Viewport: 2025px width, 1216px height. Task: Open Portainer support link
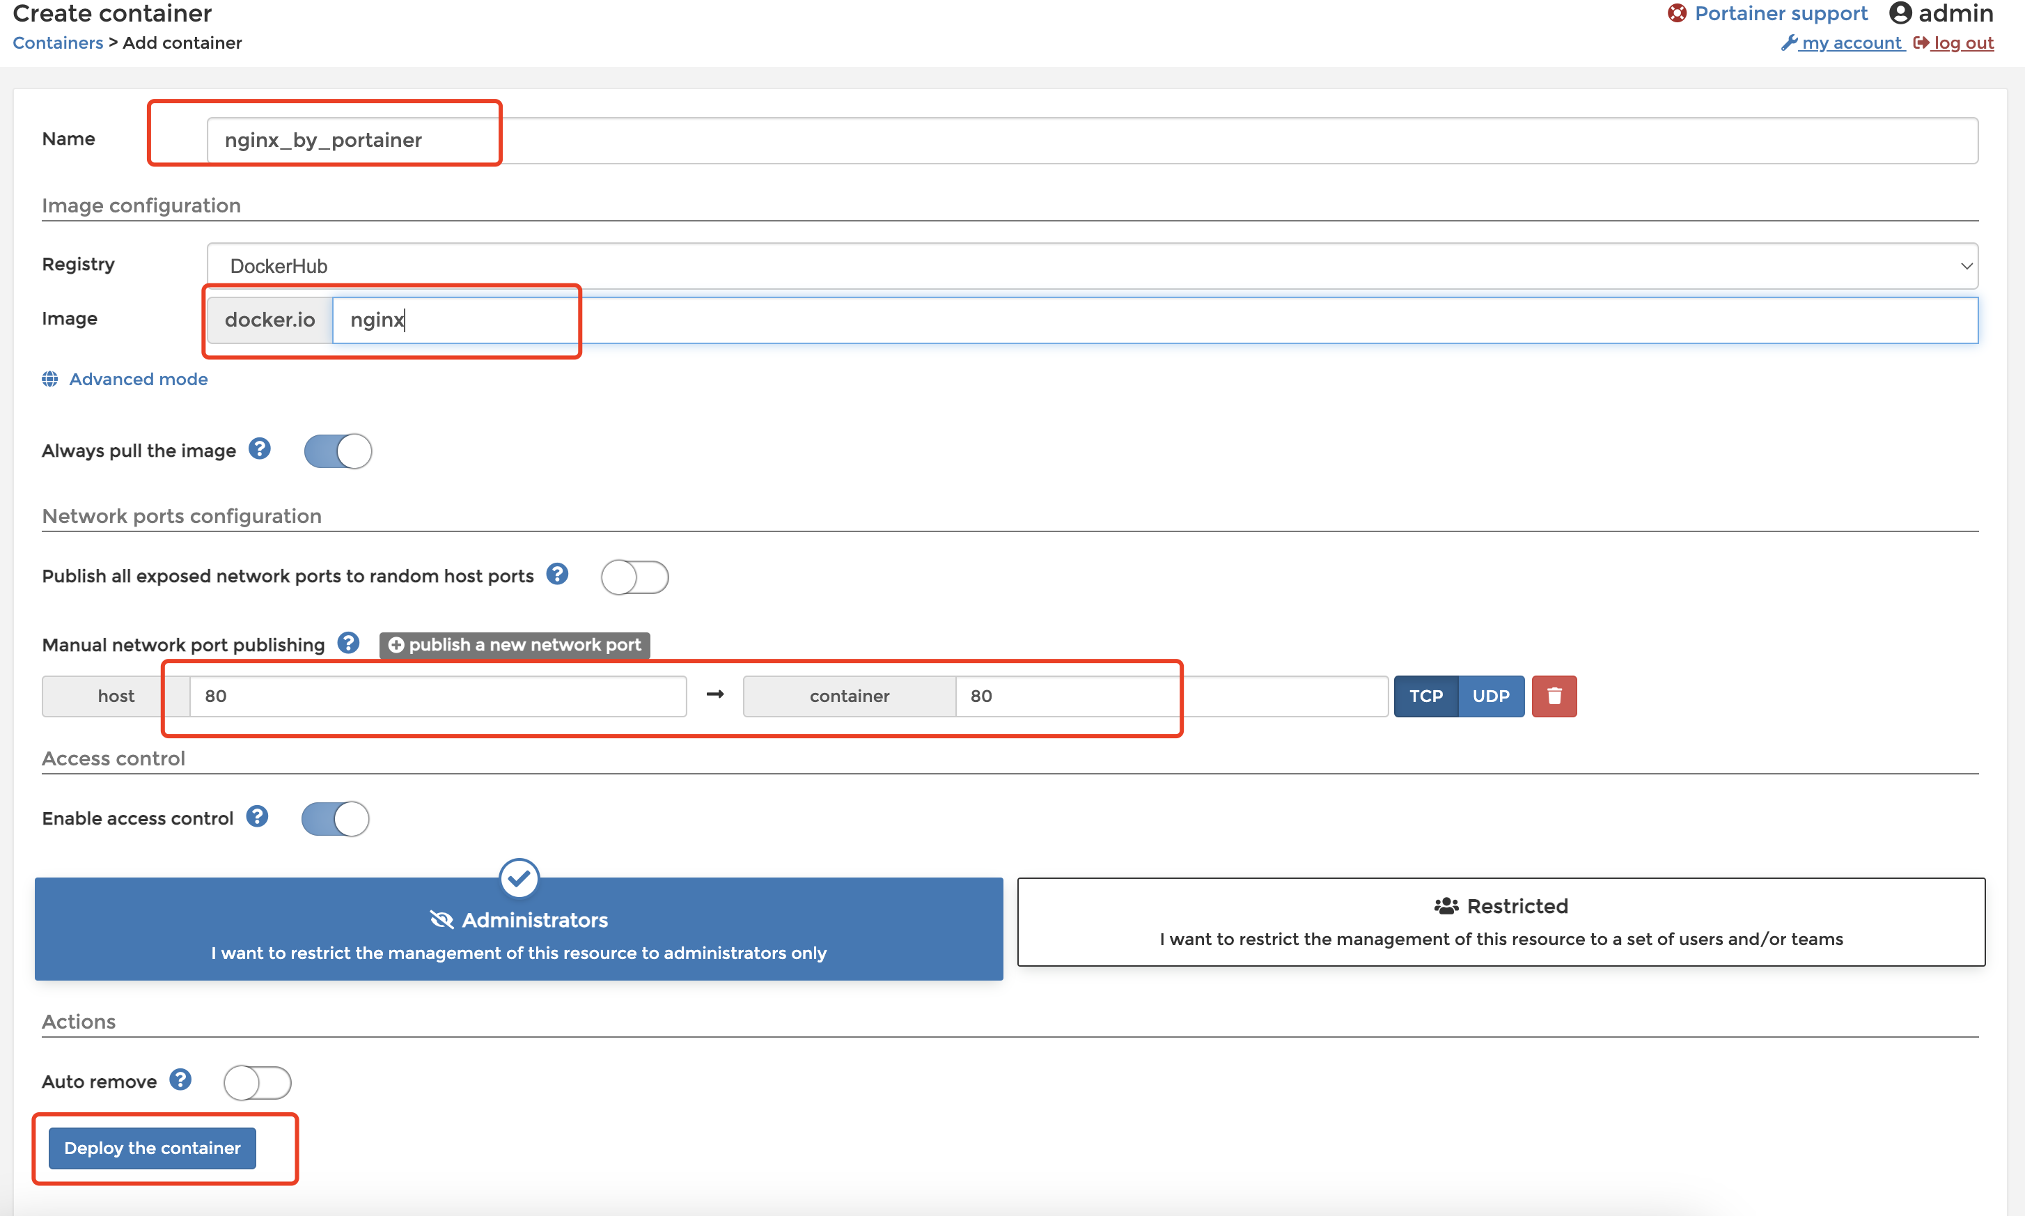pos(1781,13)
